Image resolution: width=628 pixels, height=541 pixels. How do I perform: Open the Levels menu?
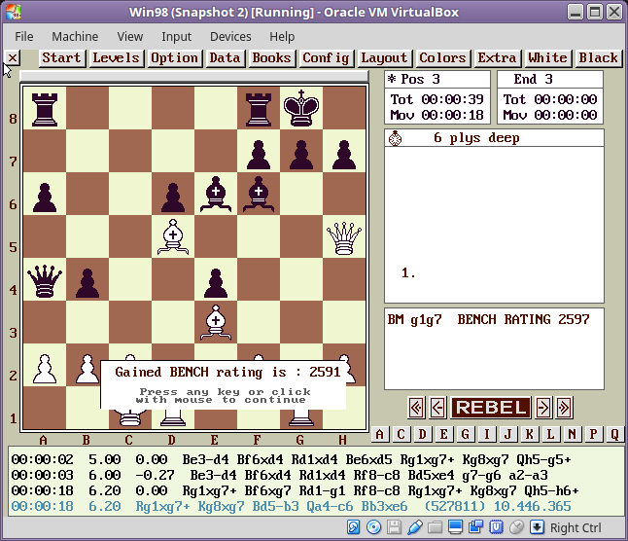click(x=116, y=58)
